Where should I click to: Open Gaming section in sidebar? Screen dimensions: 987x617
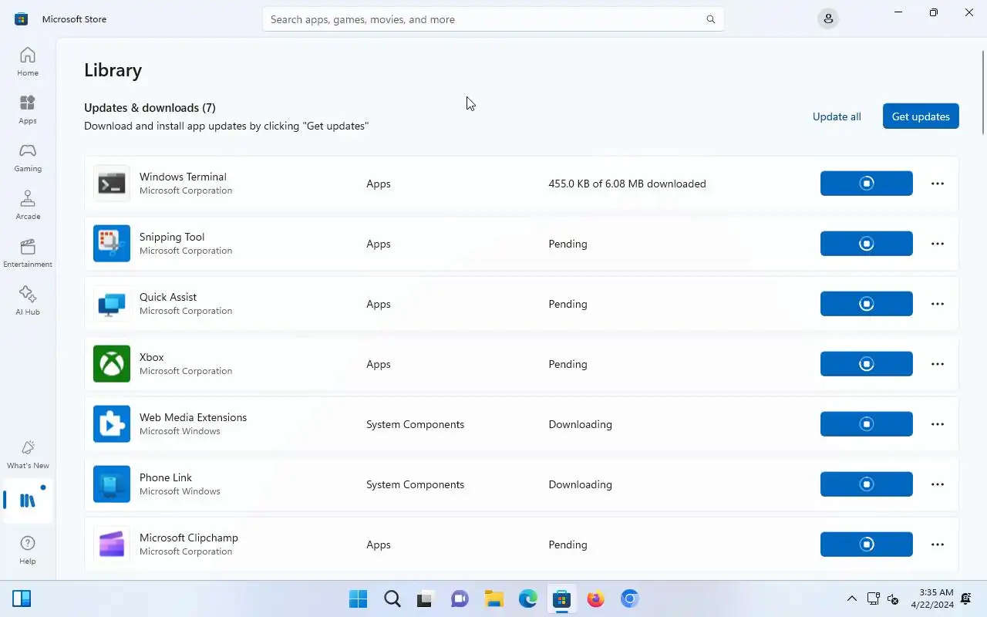point(28,157)
